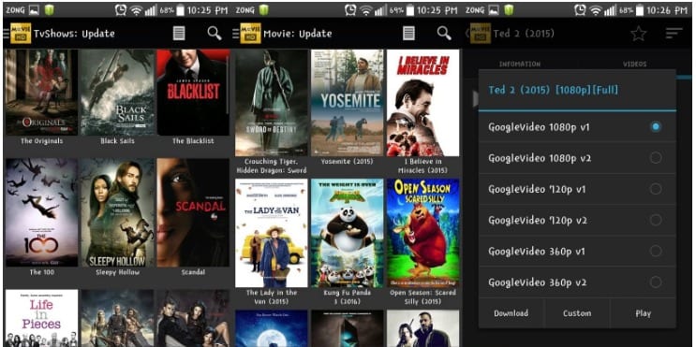Tap list view icon in Movie header

click(x=408, y=34)
